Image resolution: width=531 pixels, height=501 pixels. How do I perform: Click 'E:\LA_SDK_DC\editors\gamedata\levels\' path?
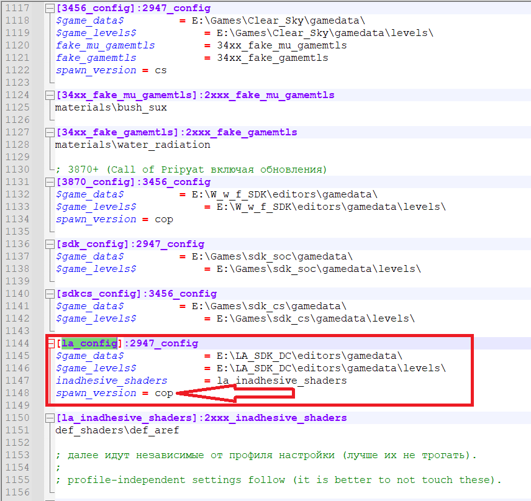point(332,368)
